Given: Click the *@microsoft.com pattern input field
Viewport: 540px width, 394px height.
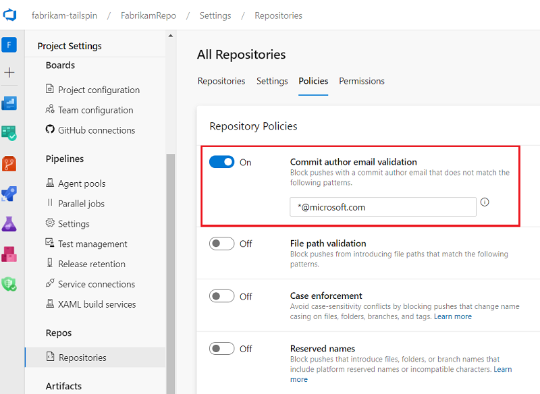Looking at the screenshot, I should (382, 207).
